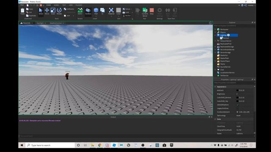Activate the Move tool
The width and height of the screenshot is (271, 152).
point(47,11)
